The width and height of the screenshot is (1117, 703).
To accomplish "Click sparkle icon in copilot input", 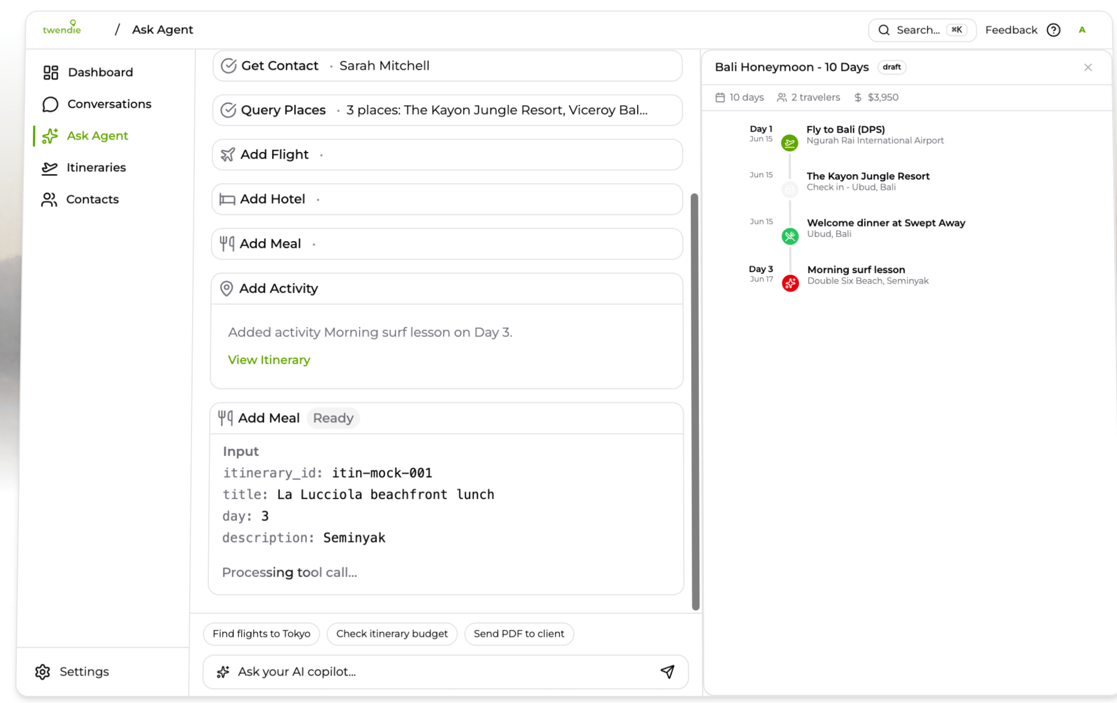I will coord(223,672).
